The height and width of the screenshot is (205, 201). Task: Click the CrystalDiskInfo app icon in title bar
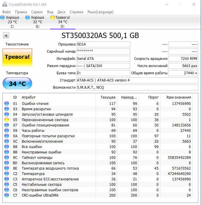(4, 4)
